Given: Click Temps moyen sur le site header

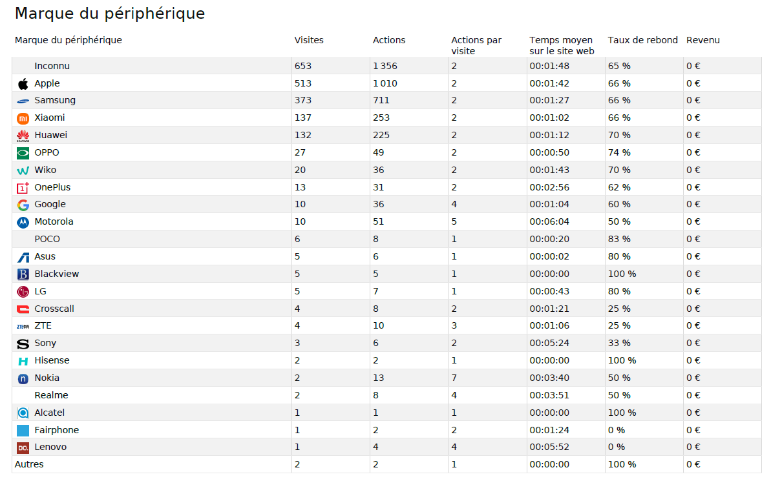Looking at the screenshot, I should (x=561, y=45).
